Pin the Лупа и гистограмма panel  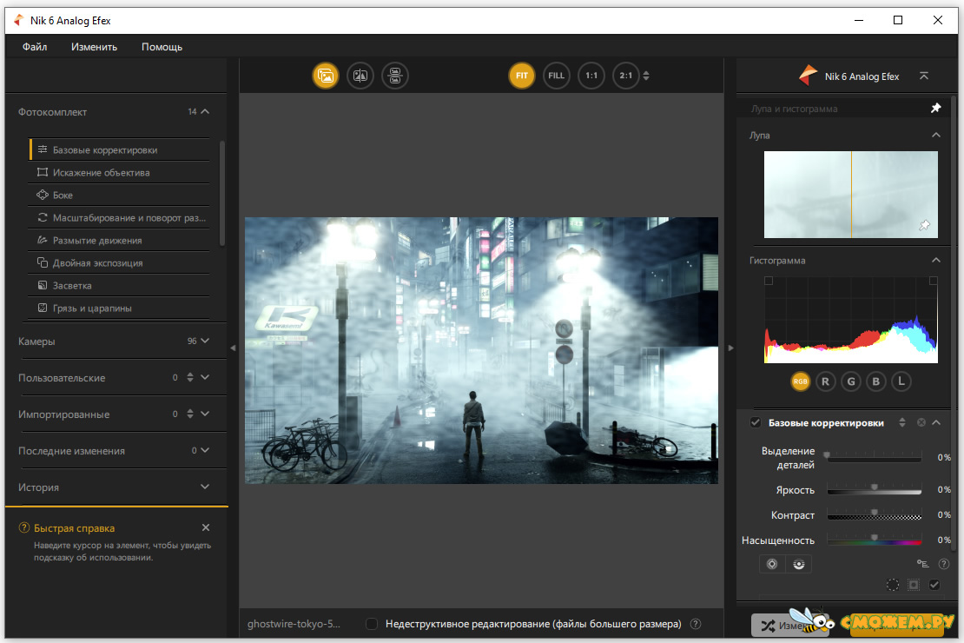point(935,109)
